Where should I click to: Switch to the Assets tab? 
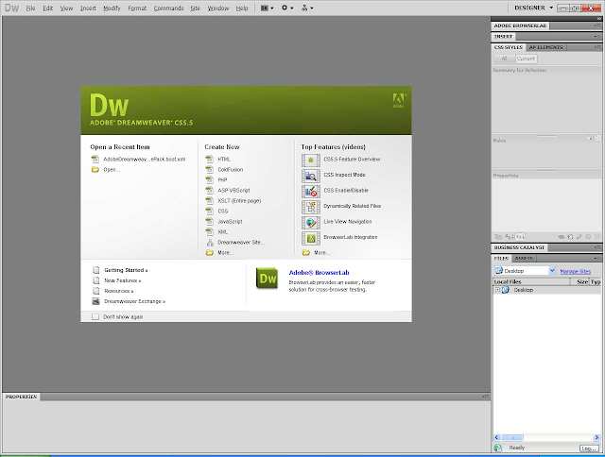coord(524,258)
